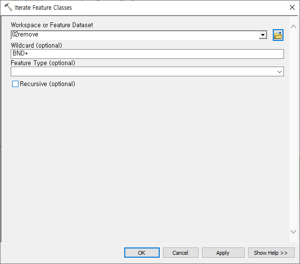Close the Iterate Feature Classes dialog

[292, 7]
